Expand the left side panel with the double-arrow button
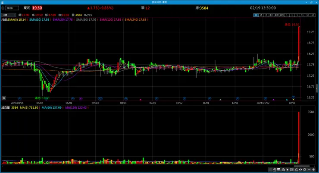 [3, 98]
